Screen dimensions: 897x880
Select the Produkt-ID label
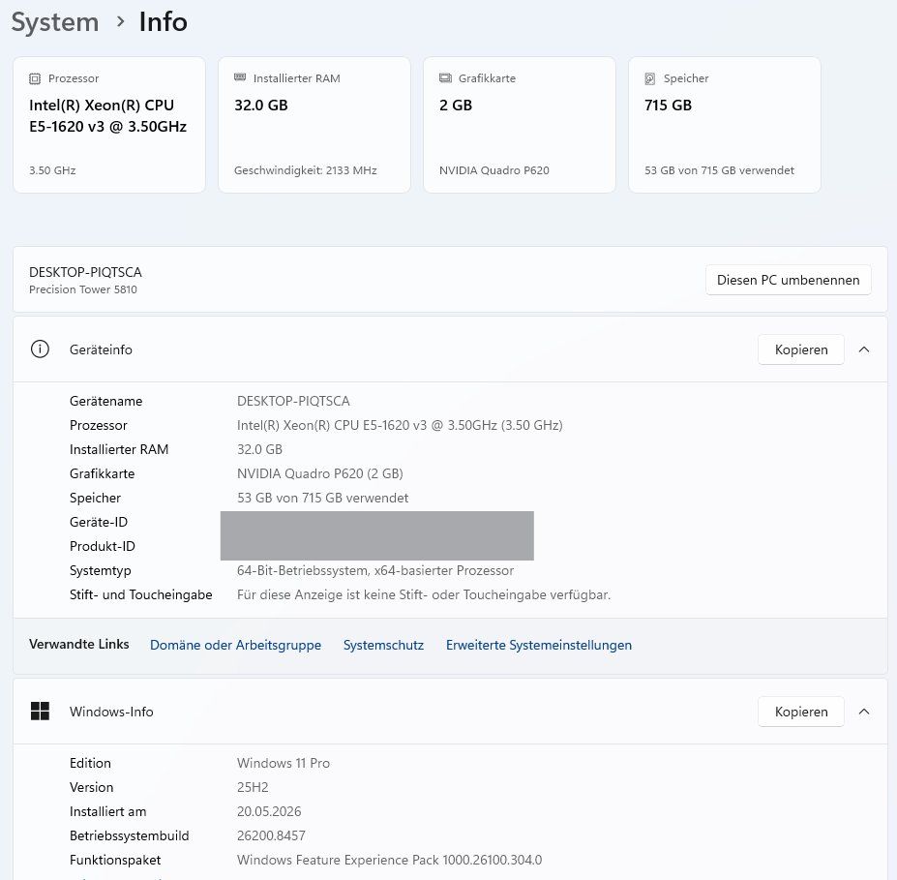coord(103,546)
